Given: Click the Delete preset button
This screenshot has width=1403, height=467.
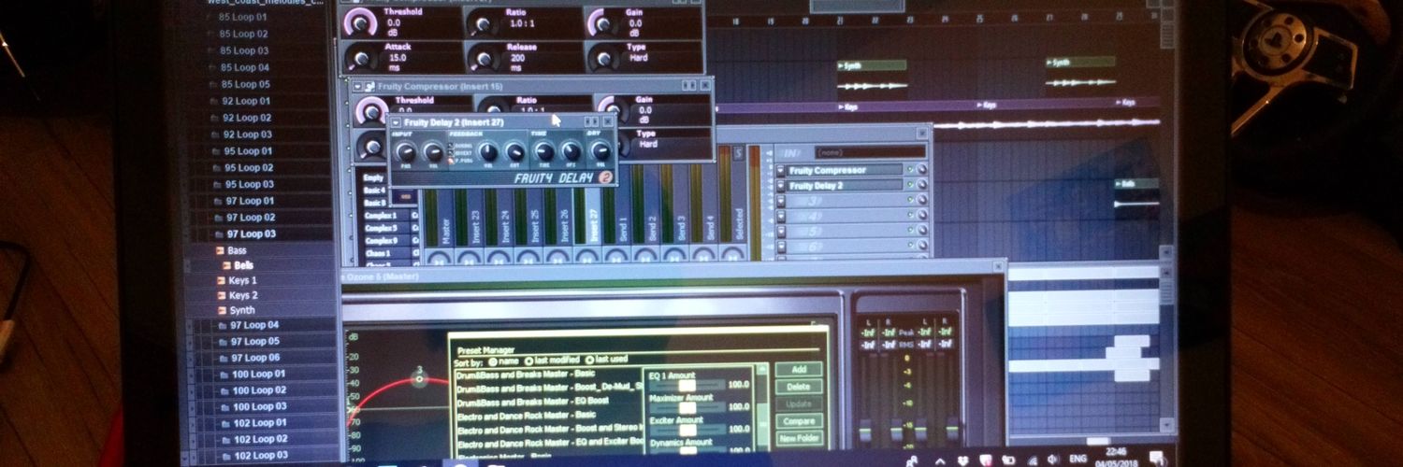Looking at the screenshot, I should tap(799, 387).
